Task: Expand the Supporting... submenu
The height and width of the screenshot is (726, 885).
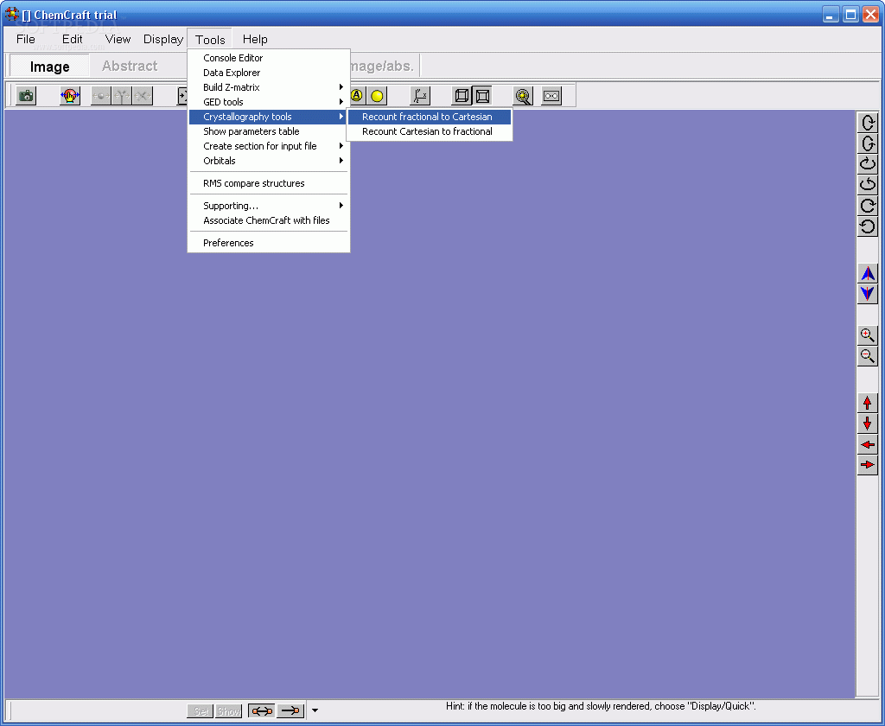Action: 269,206
